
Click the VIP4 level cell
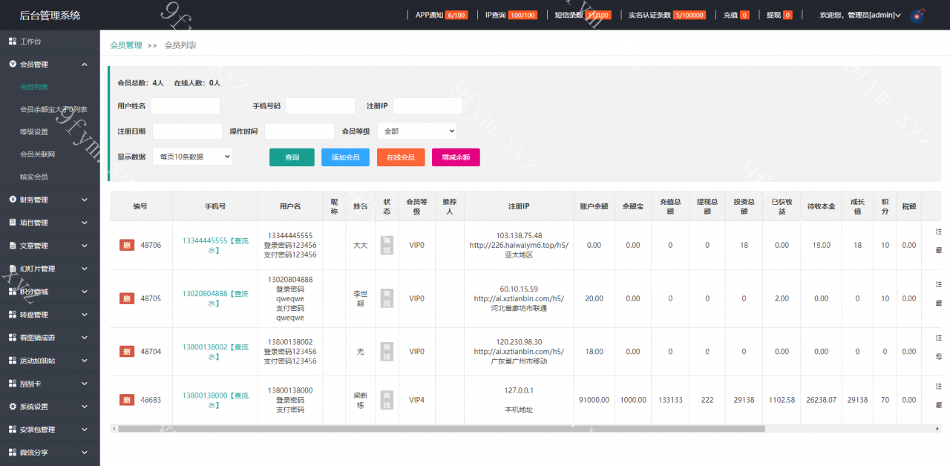[x=416, y=400]
